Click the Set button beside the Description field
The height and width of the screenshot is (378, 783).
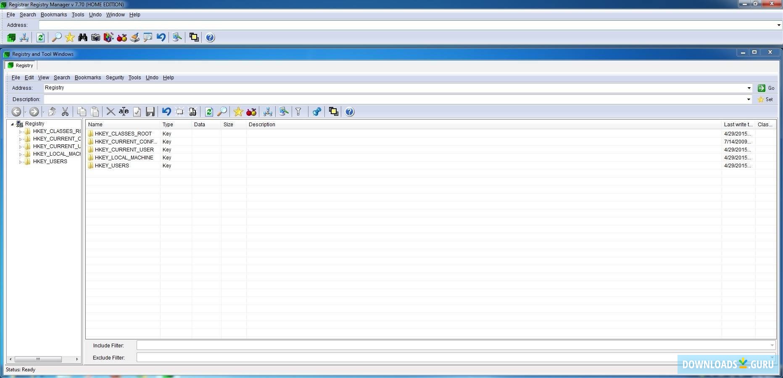pyautogui.click(x=765, y=99)
